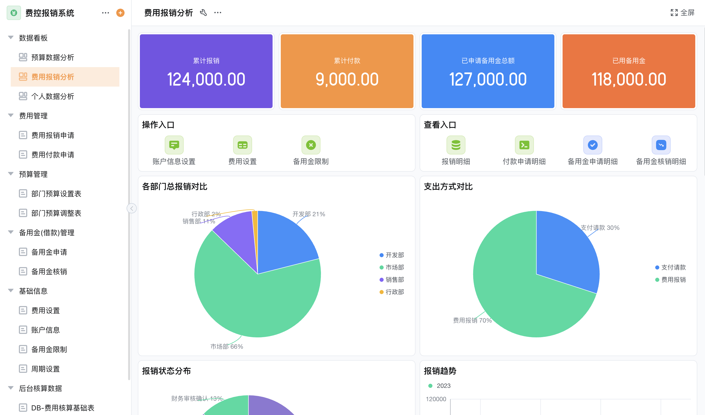The height and width of the screenshot is (415, 705).
Task: Open 报销明细 database icon
Action: pos(456,145)
